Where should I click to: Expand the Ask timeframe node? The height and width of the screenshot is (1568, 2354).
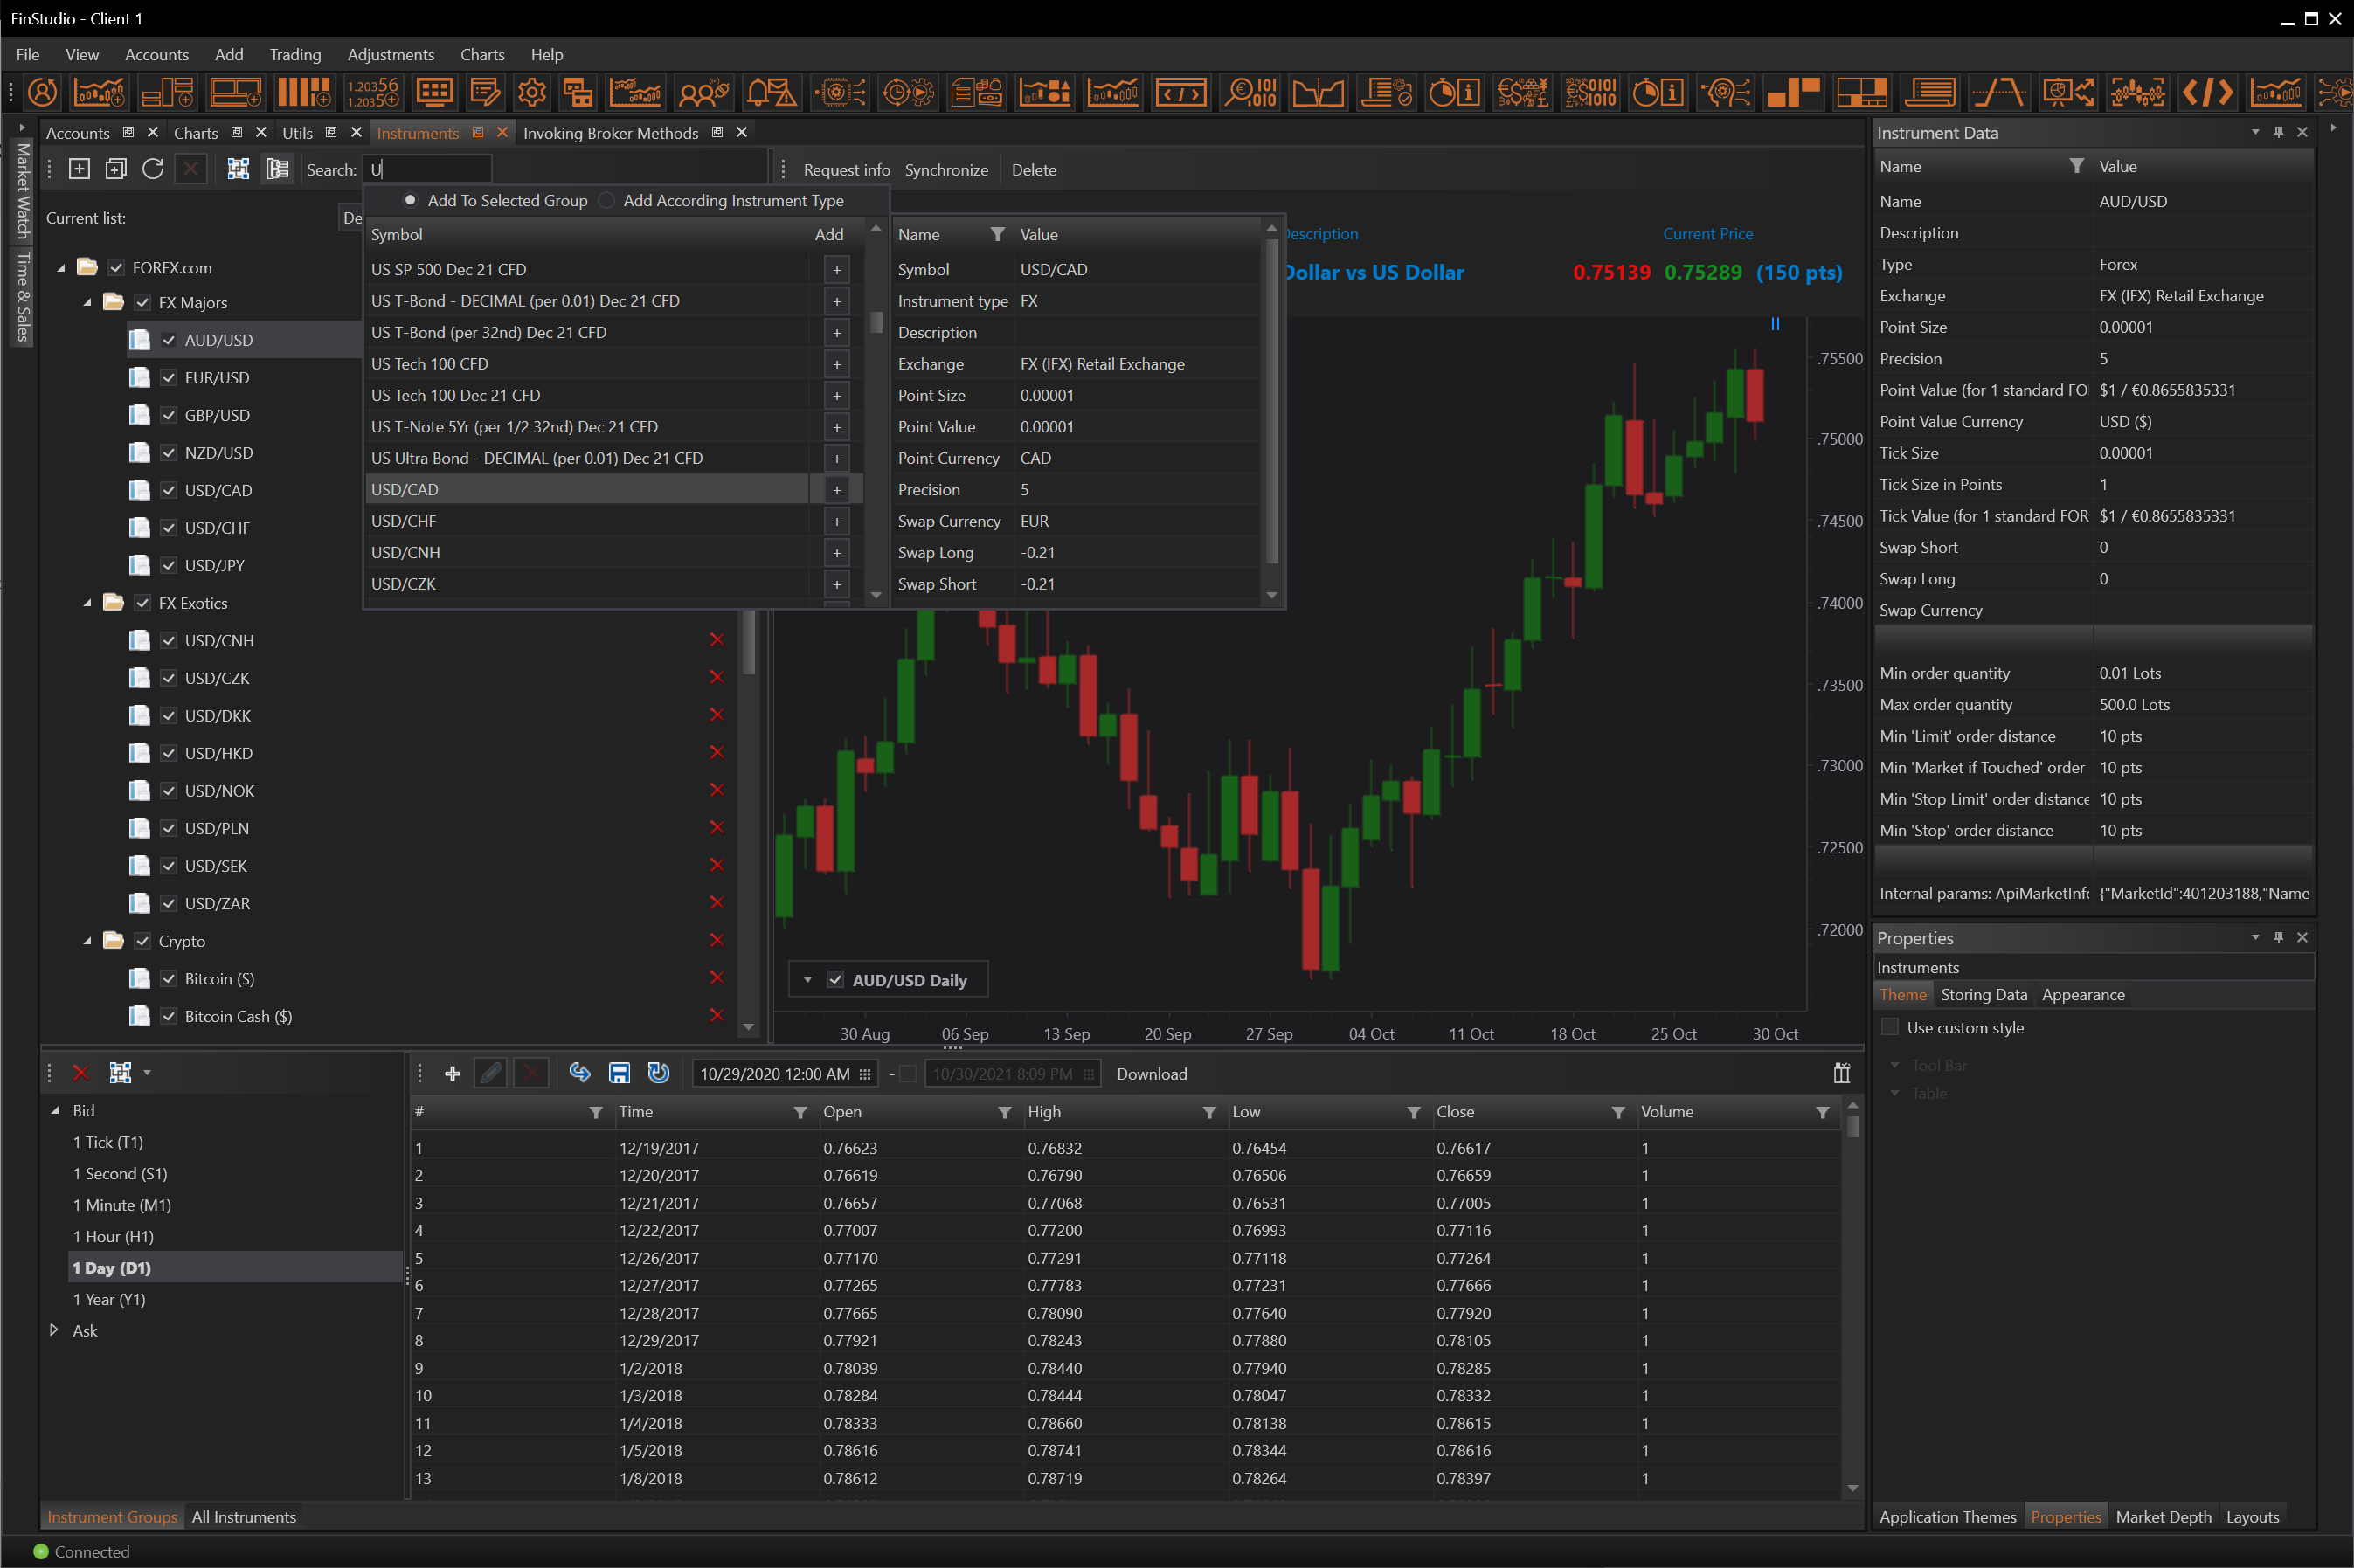coord(55,1330)
